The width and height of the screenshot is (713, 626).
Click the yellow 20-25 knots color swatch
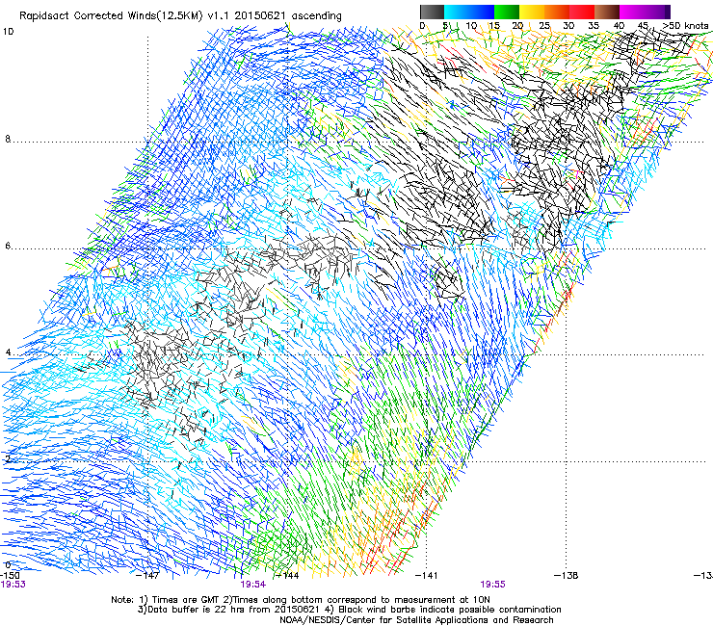(532, 12)
